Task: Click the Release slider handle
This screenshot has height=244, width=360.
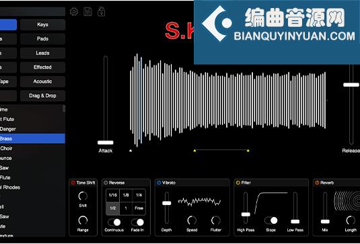Action: coord(351,85)
